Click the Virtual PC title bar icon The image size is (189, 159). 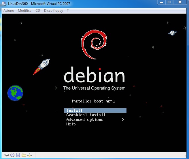click(4, 4)
